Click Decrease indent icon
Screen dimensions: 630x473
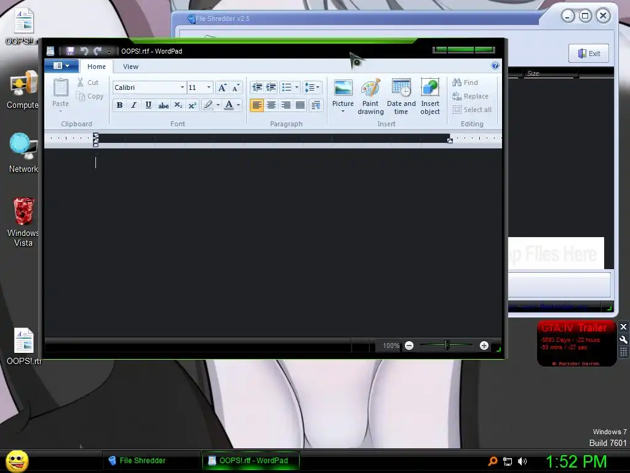[257, 87]
